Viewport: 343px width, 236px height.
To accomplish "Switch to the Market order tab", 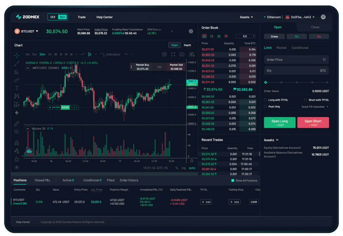I will click(x=281, y=48).
